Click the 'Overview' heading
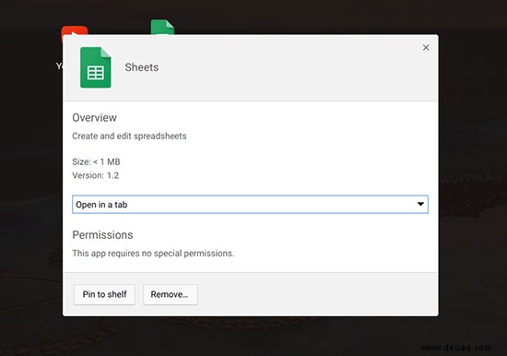Image resolution: width=507 pixels, height=356 pixels. 94,117
